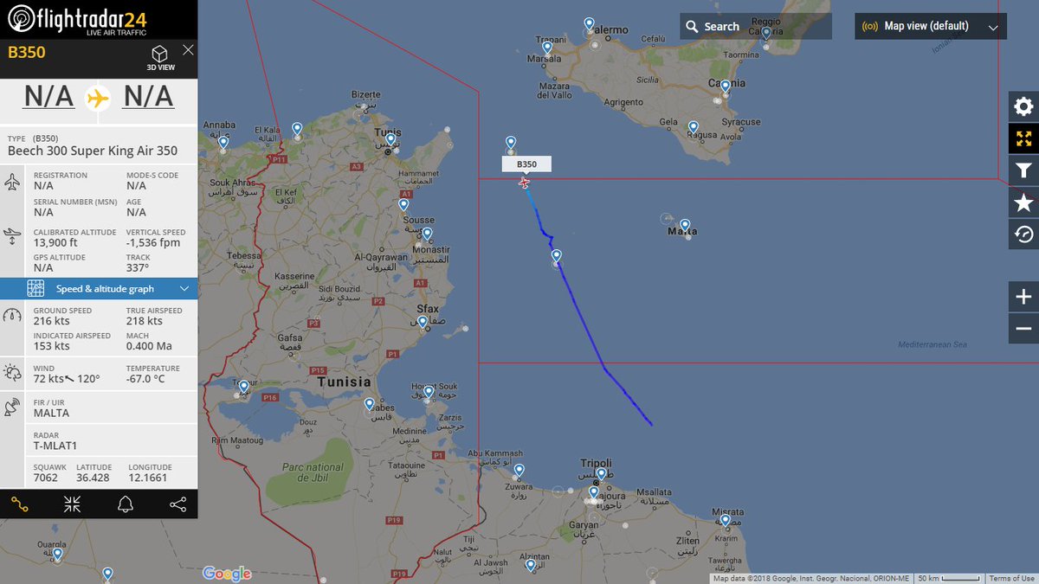1039x584 pixels.
Task: Click the flight route icon in the bottom bar
Action: pyautogui.click(x=20, y=505)
